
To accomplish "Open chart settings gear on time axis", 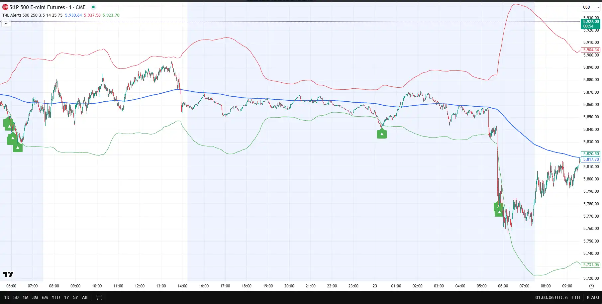I will (x=591, y=286).
